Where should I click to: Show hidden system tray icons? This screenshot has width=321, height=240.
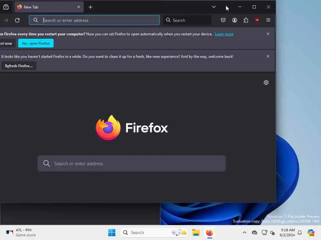(245, 232)
